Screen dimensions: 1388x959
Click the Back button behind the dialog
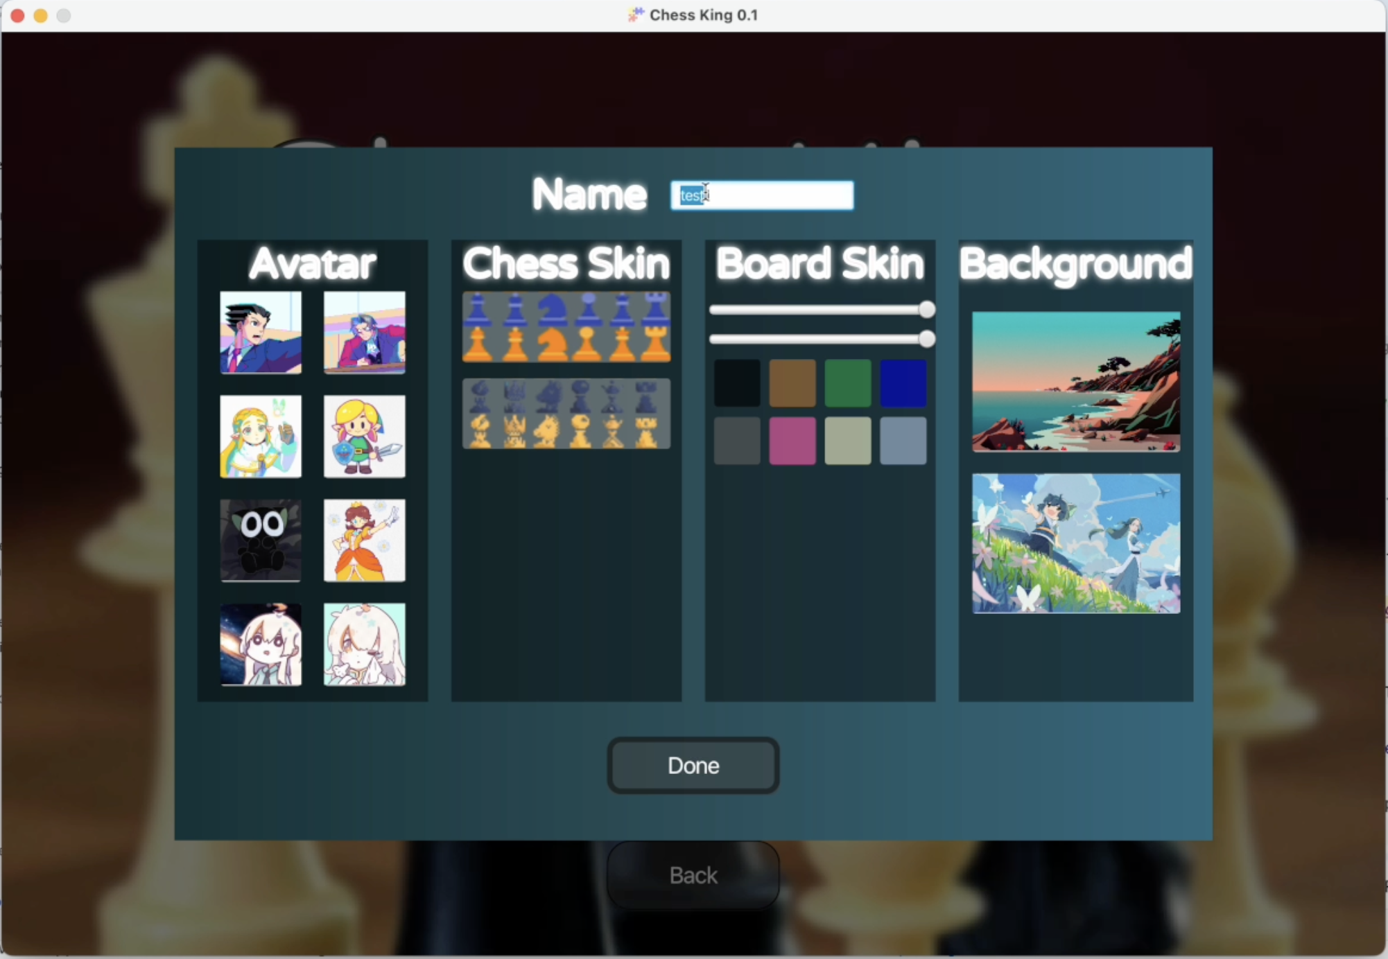693,875
